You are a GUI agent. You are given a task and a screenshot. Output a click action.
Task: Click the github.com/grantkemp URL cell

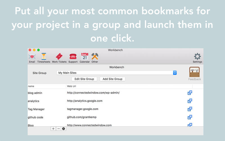[x=82, y=117]
